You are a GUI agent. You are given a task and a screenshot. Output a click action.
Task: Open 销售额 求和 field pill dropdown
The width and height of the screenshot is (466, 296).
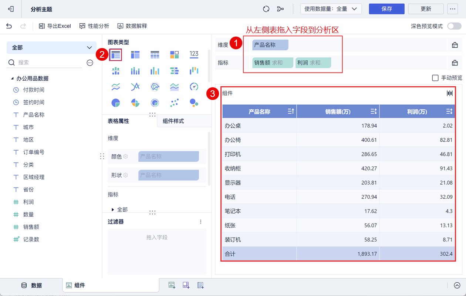click(x=273, y=63)
